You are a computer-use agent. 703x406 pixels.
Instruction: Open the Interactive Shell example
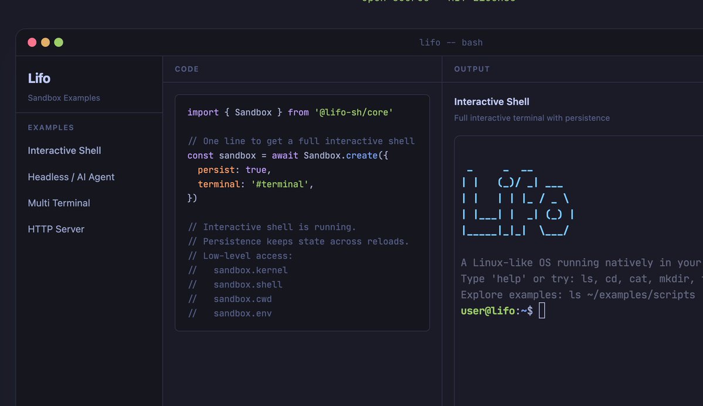64,151
